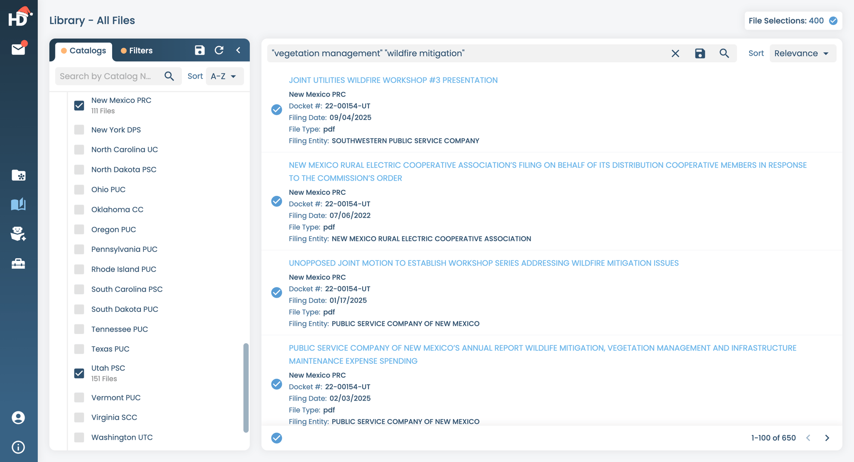Uncheck the New Mexico PRC catalog
Image resolution: width=854 pixels, height=462 pixels.
(x=79, y=105)
